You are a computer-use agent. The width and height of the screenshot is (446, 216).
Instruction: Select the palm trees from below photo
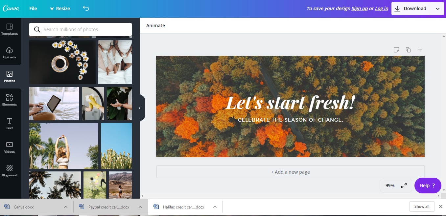pyautogui.click(x=55, y=185)
